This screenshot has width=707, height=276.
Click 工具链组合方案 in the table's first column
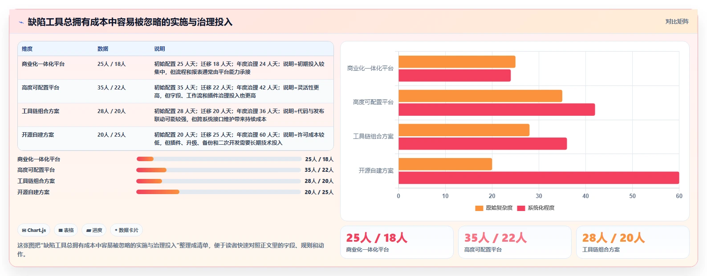(x=41, y=111)
